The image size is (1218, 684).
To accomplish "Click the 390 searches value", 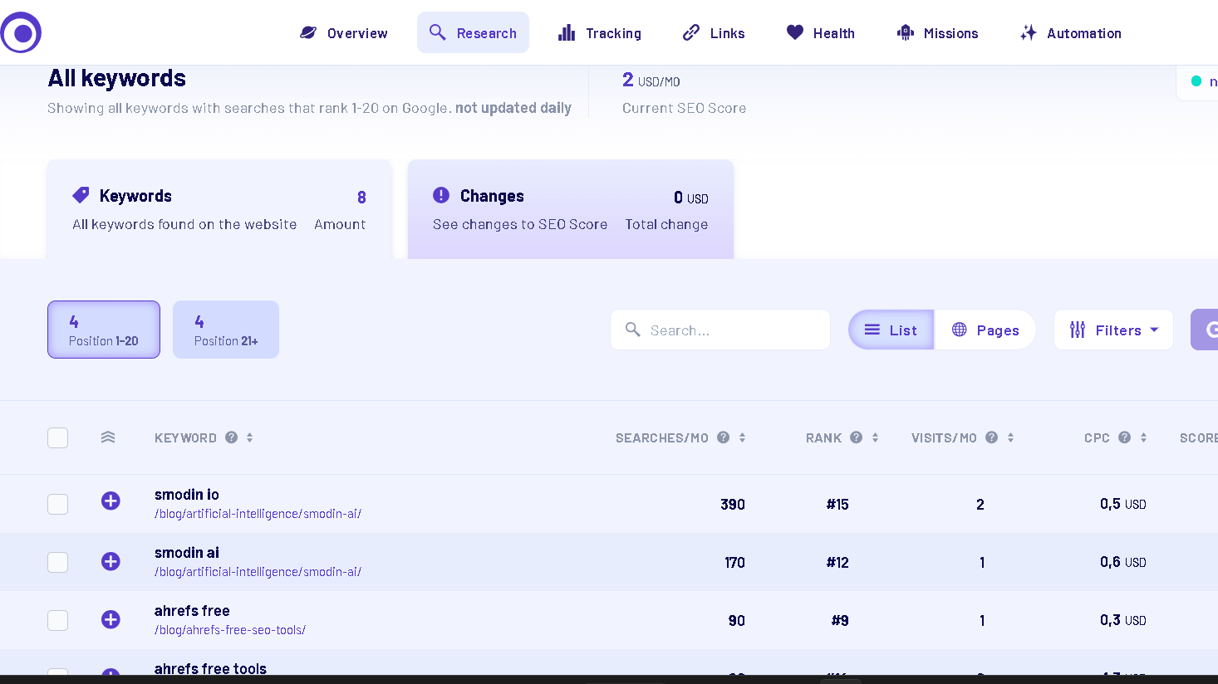I will pos(733,504).
